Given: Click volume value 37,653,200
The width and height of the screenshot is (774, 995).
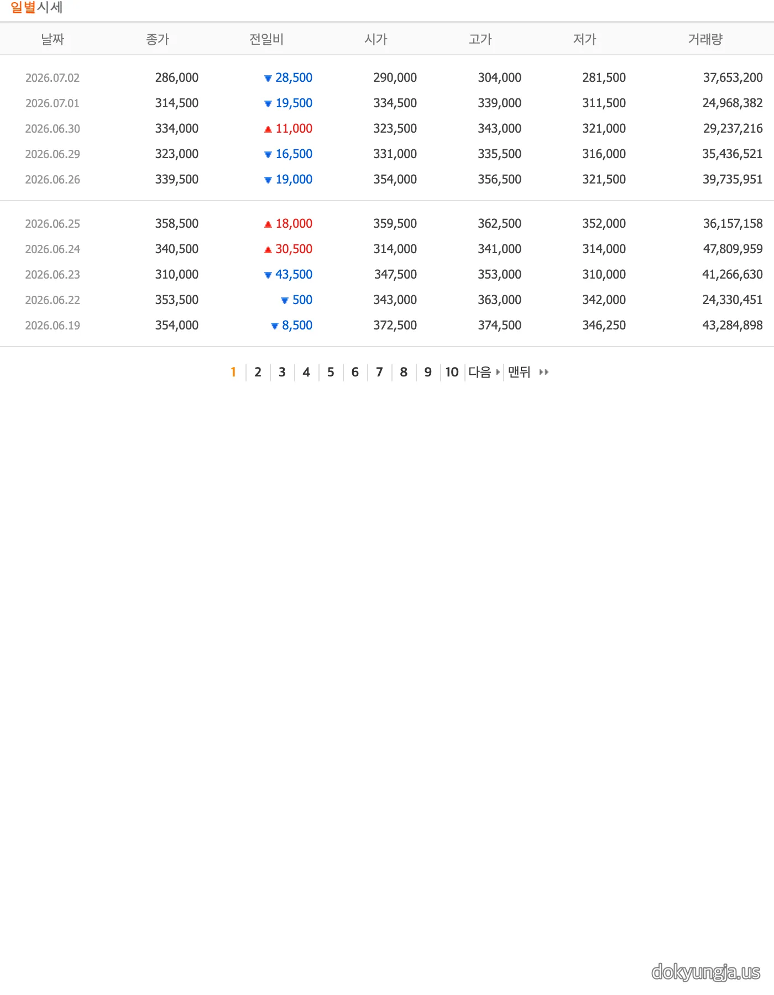Looking at the screenshot, I should [x=733, y=78].
